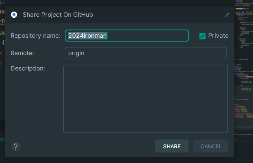Open help with the question mark button
This screenshot has height=163, width=253.
(x=16, y=146)
